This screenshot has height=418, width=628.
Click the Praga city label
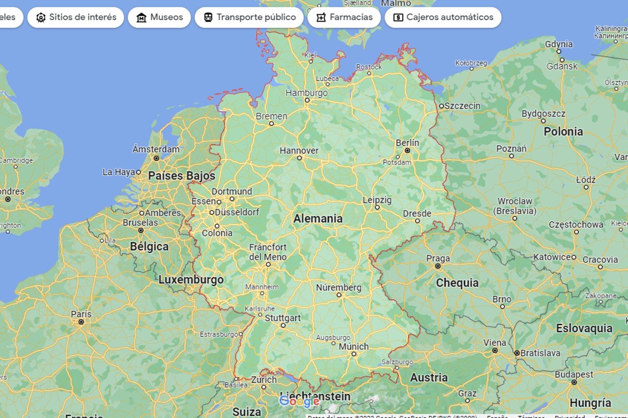(x=438, y=259)
